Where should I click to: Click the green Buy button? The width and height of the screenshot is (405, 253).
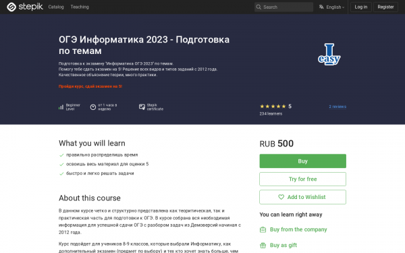coord(302,161)
